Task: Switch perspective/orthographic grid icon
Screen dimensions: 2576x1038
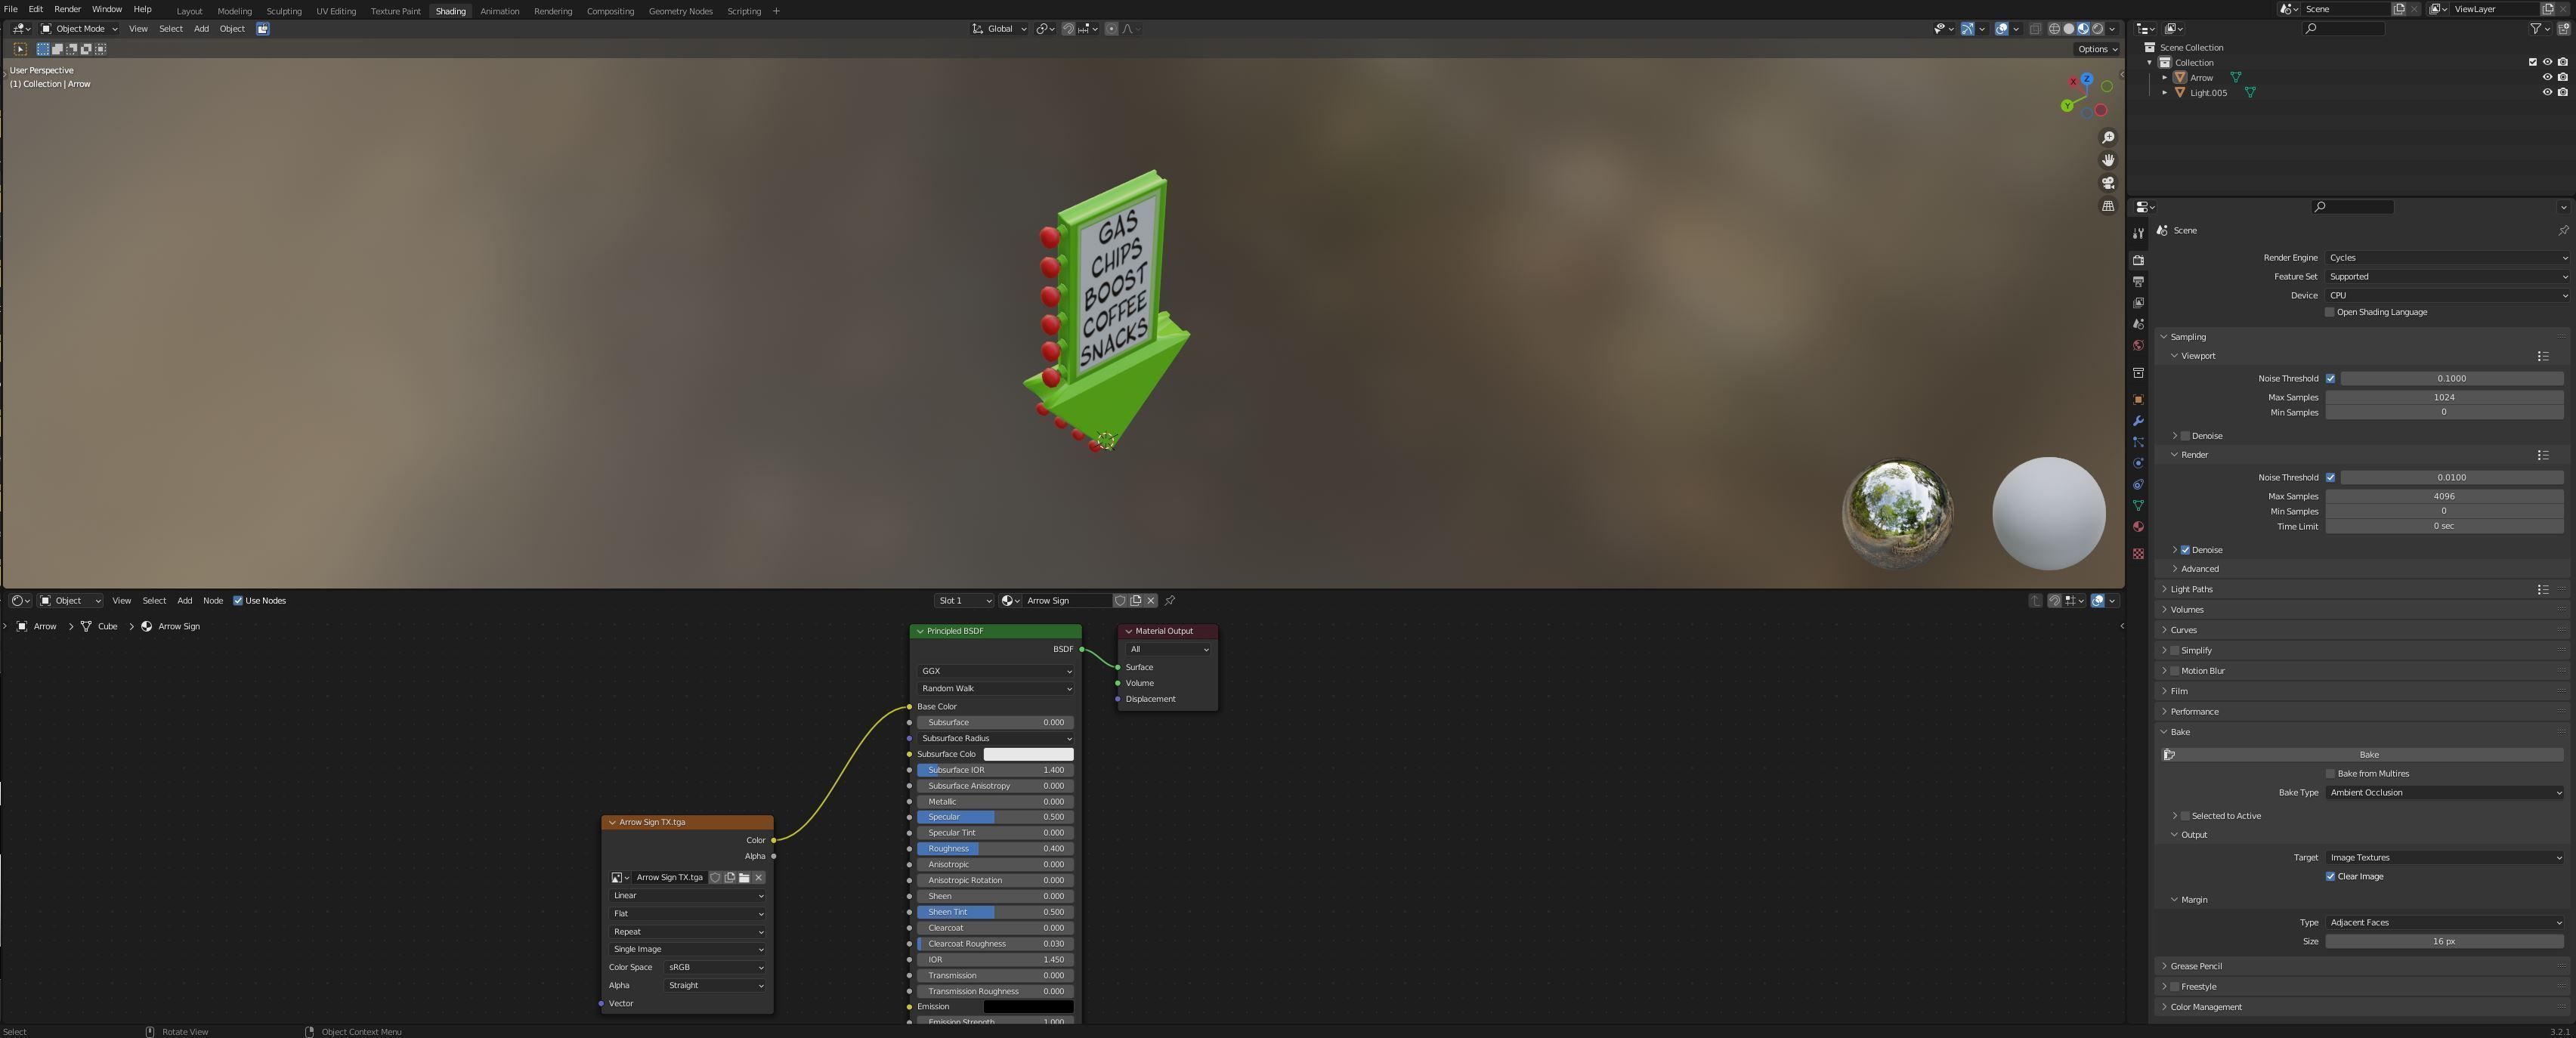Action: click(x=2108, y=206)
